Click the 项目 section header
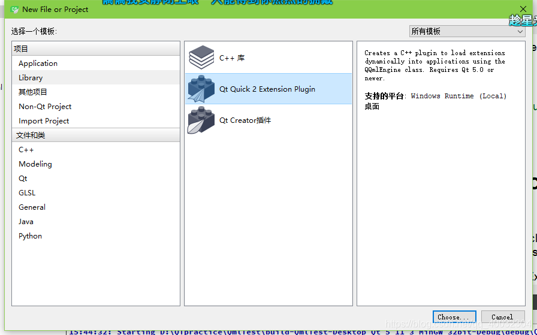This screenshot has height=335, width=537. click(96, 49)
